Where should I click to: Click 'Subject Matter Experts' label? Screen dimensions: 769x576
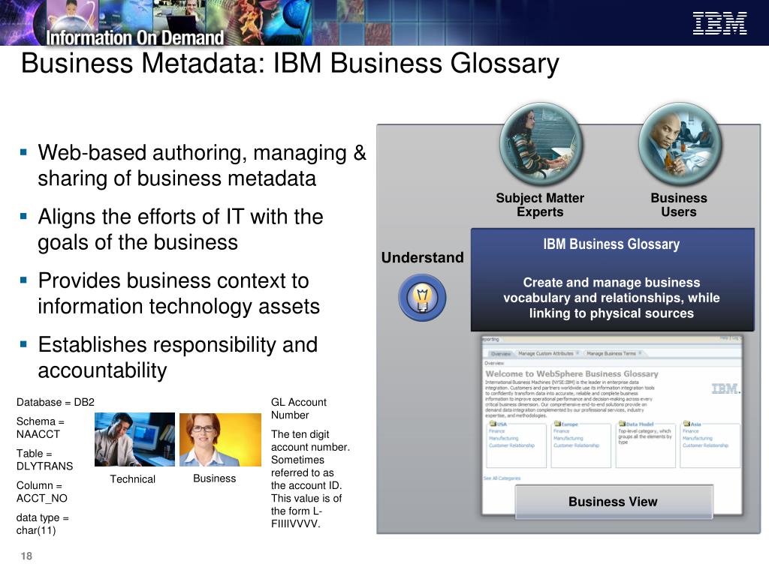(540, 205)
